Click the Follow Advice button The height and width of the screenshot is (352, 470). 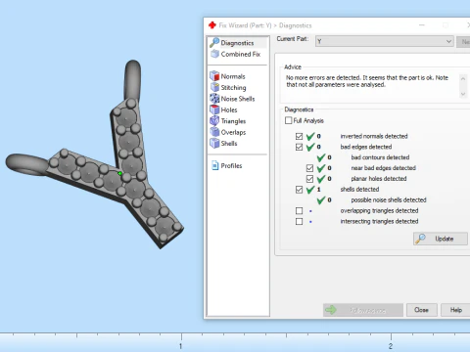point(363,310)
